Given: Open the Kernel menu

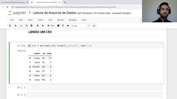Looking at the screenshot, I should (x=60, y=20).
